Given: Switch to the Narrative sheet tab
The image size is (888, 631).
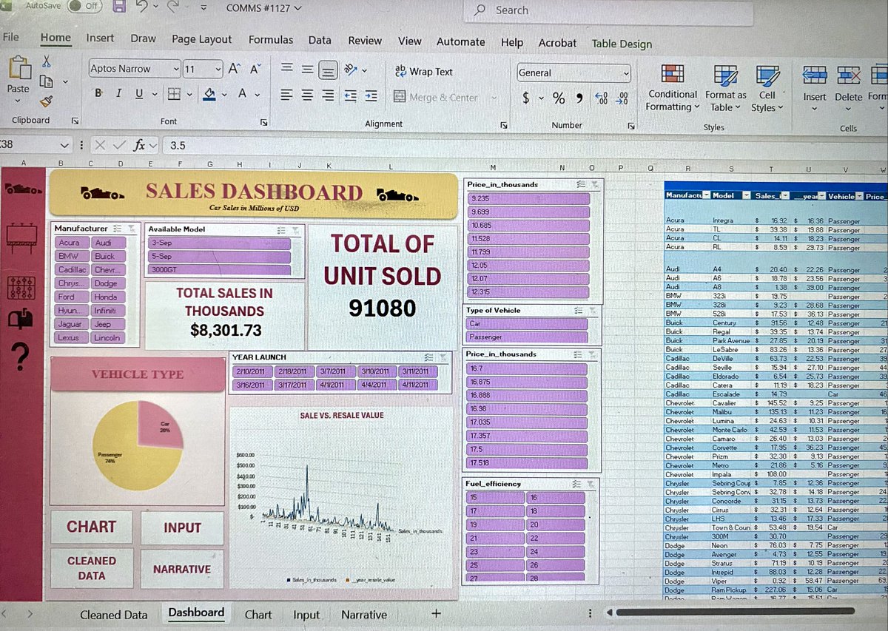Looking at the screenshot, I should pos(363,615).
